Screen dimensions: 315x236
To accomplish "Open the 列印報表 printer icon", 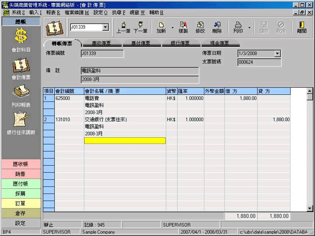I will pyautogui.click(x=20, y=93).
